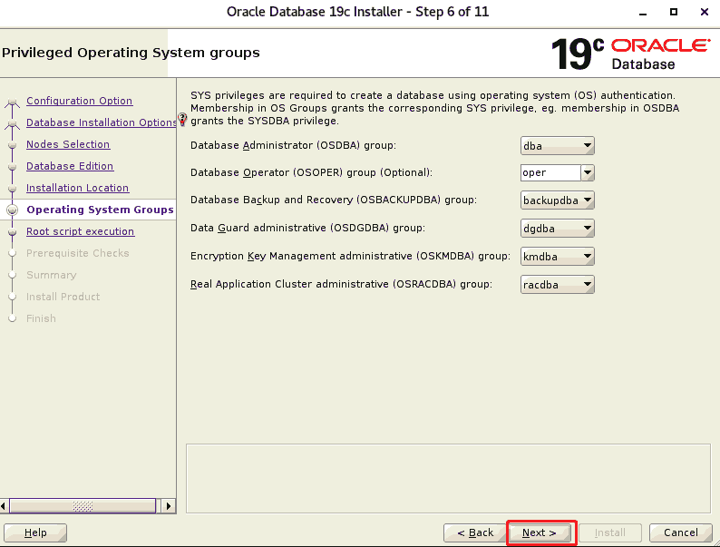Screen dimensions: 720x547
Task: Click the Cancel button
Action: (x=680, y=532)
